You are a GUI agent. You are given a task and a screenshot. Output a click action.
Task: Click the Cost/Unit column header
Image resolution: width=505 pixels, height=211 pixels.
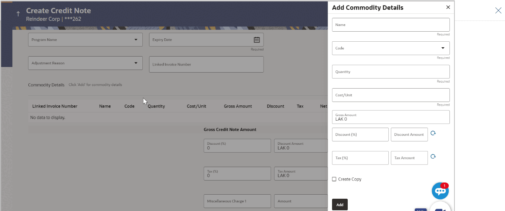pos(196,106)
